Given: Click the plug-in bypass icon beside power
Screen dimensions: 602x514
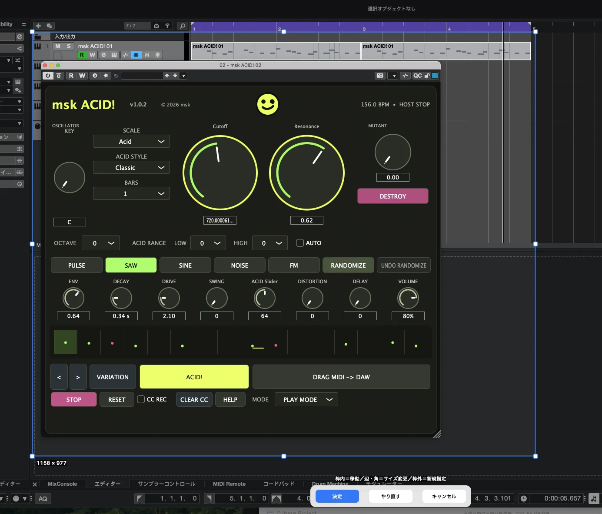Looking at the screenshot, I should [59, 76].
